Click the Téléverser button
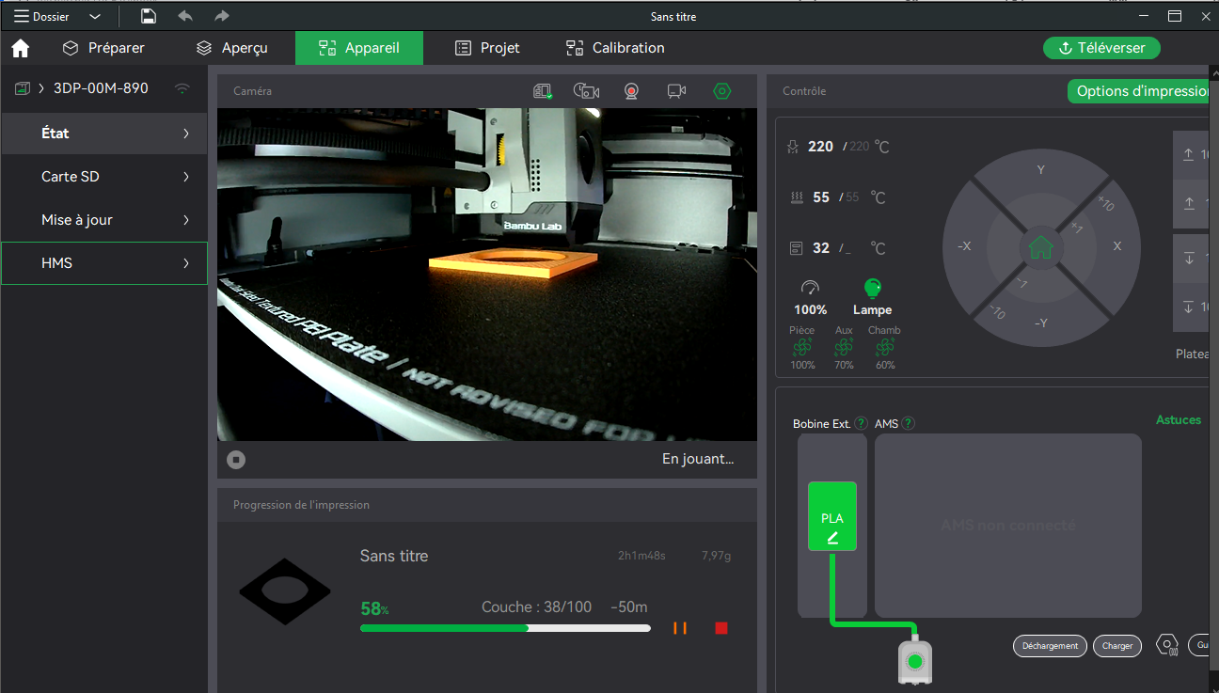This screenshot has height=693, width=1219. (1101, 48)
